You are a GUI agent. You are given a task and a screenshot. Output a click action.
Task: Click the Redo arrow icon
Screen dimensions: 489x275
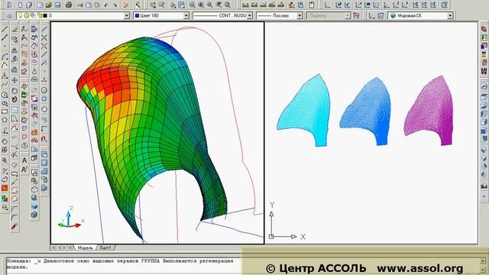[115, 5]
